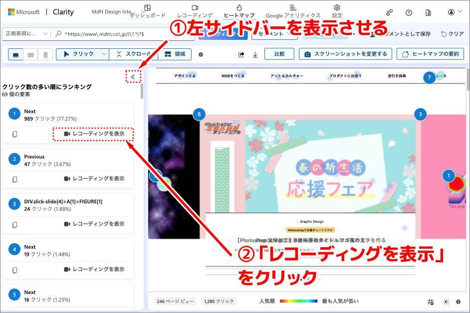The height and width of the screenshot is (313, 470).
Task: Switch to the ダッシュボード tab
Action: [148, 11]
